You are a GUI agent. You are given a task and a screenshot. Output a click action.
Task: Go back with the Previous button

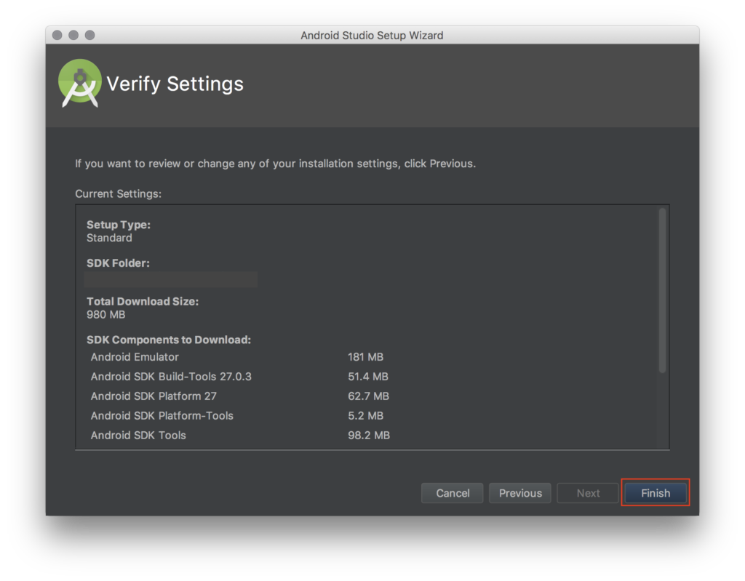[519, 492]
